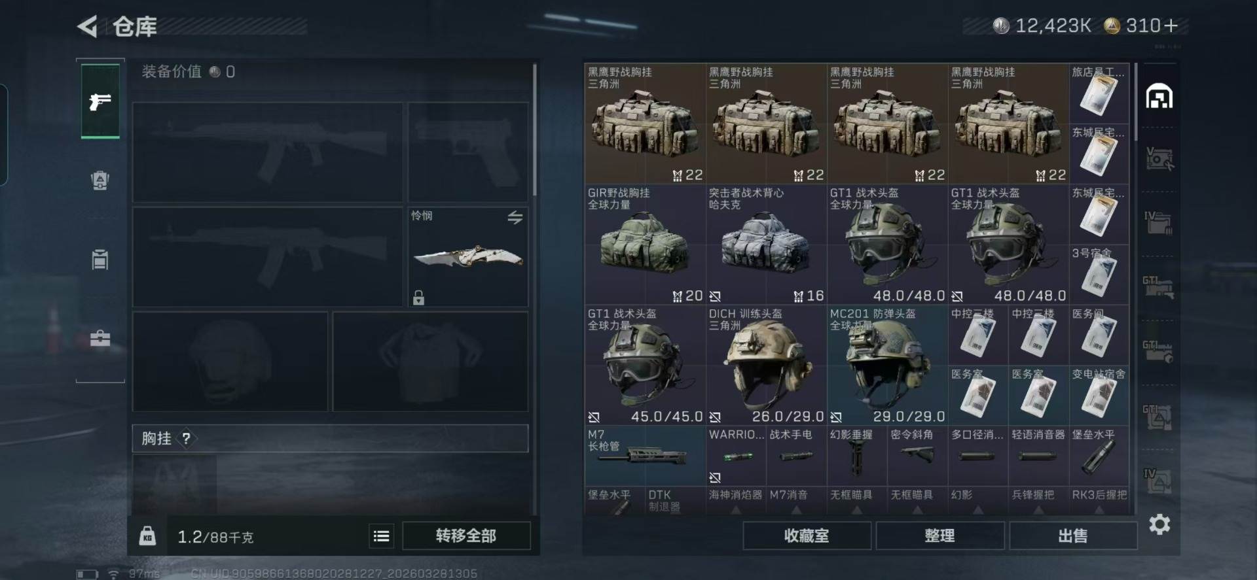Open the briefcase safe-box tab in left sidebar
1257x580 pixels.
pos(100,338)
